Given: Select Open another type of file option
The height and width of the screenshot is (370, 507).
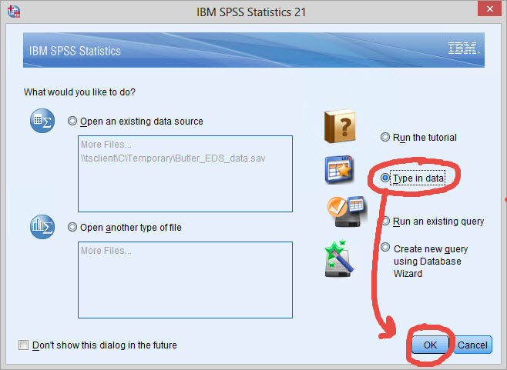Looking at the screenshot, I should click(x=72, y=227).
